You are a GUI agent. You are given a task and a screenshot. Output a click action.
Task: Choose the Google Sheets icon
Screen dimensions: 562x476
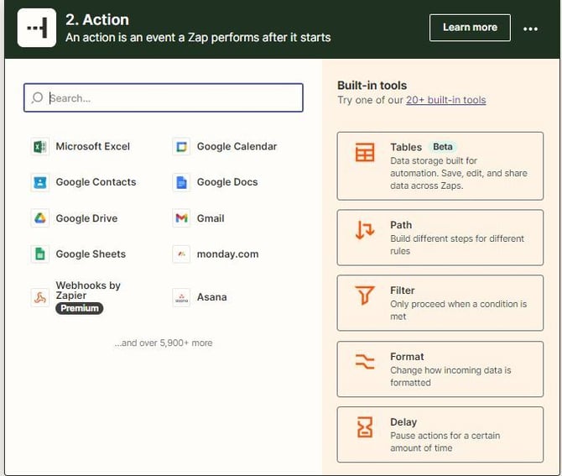click(x=39, y=254)
